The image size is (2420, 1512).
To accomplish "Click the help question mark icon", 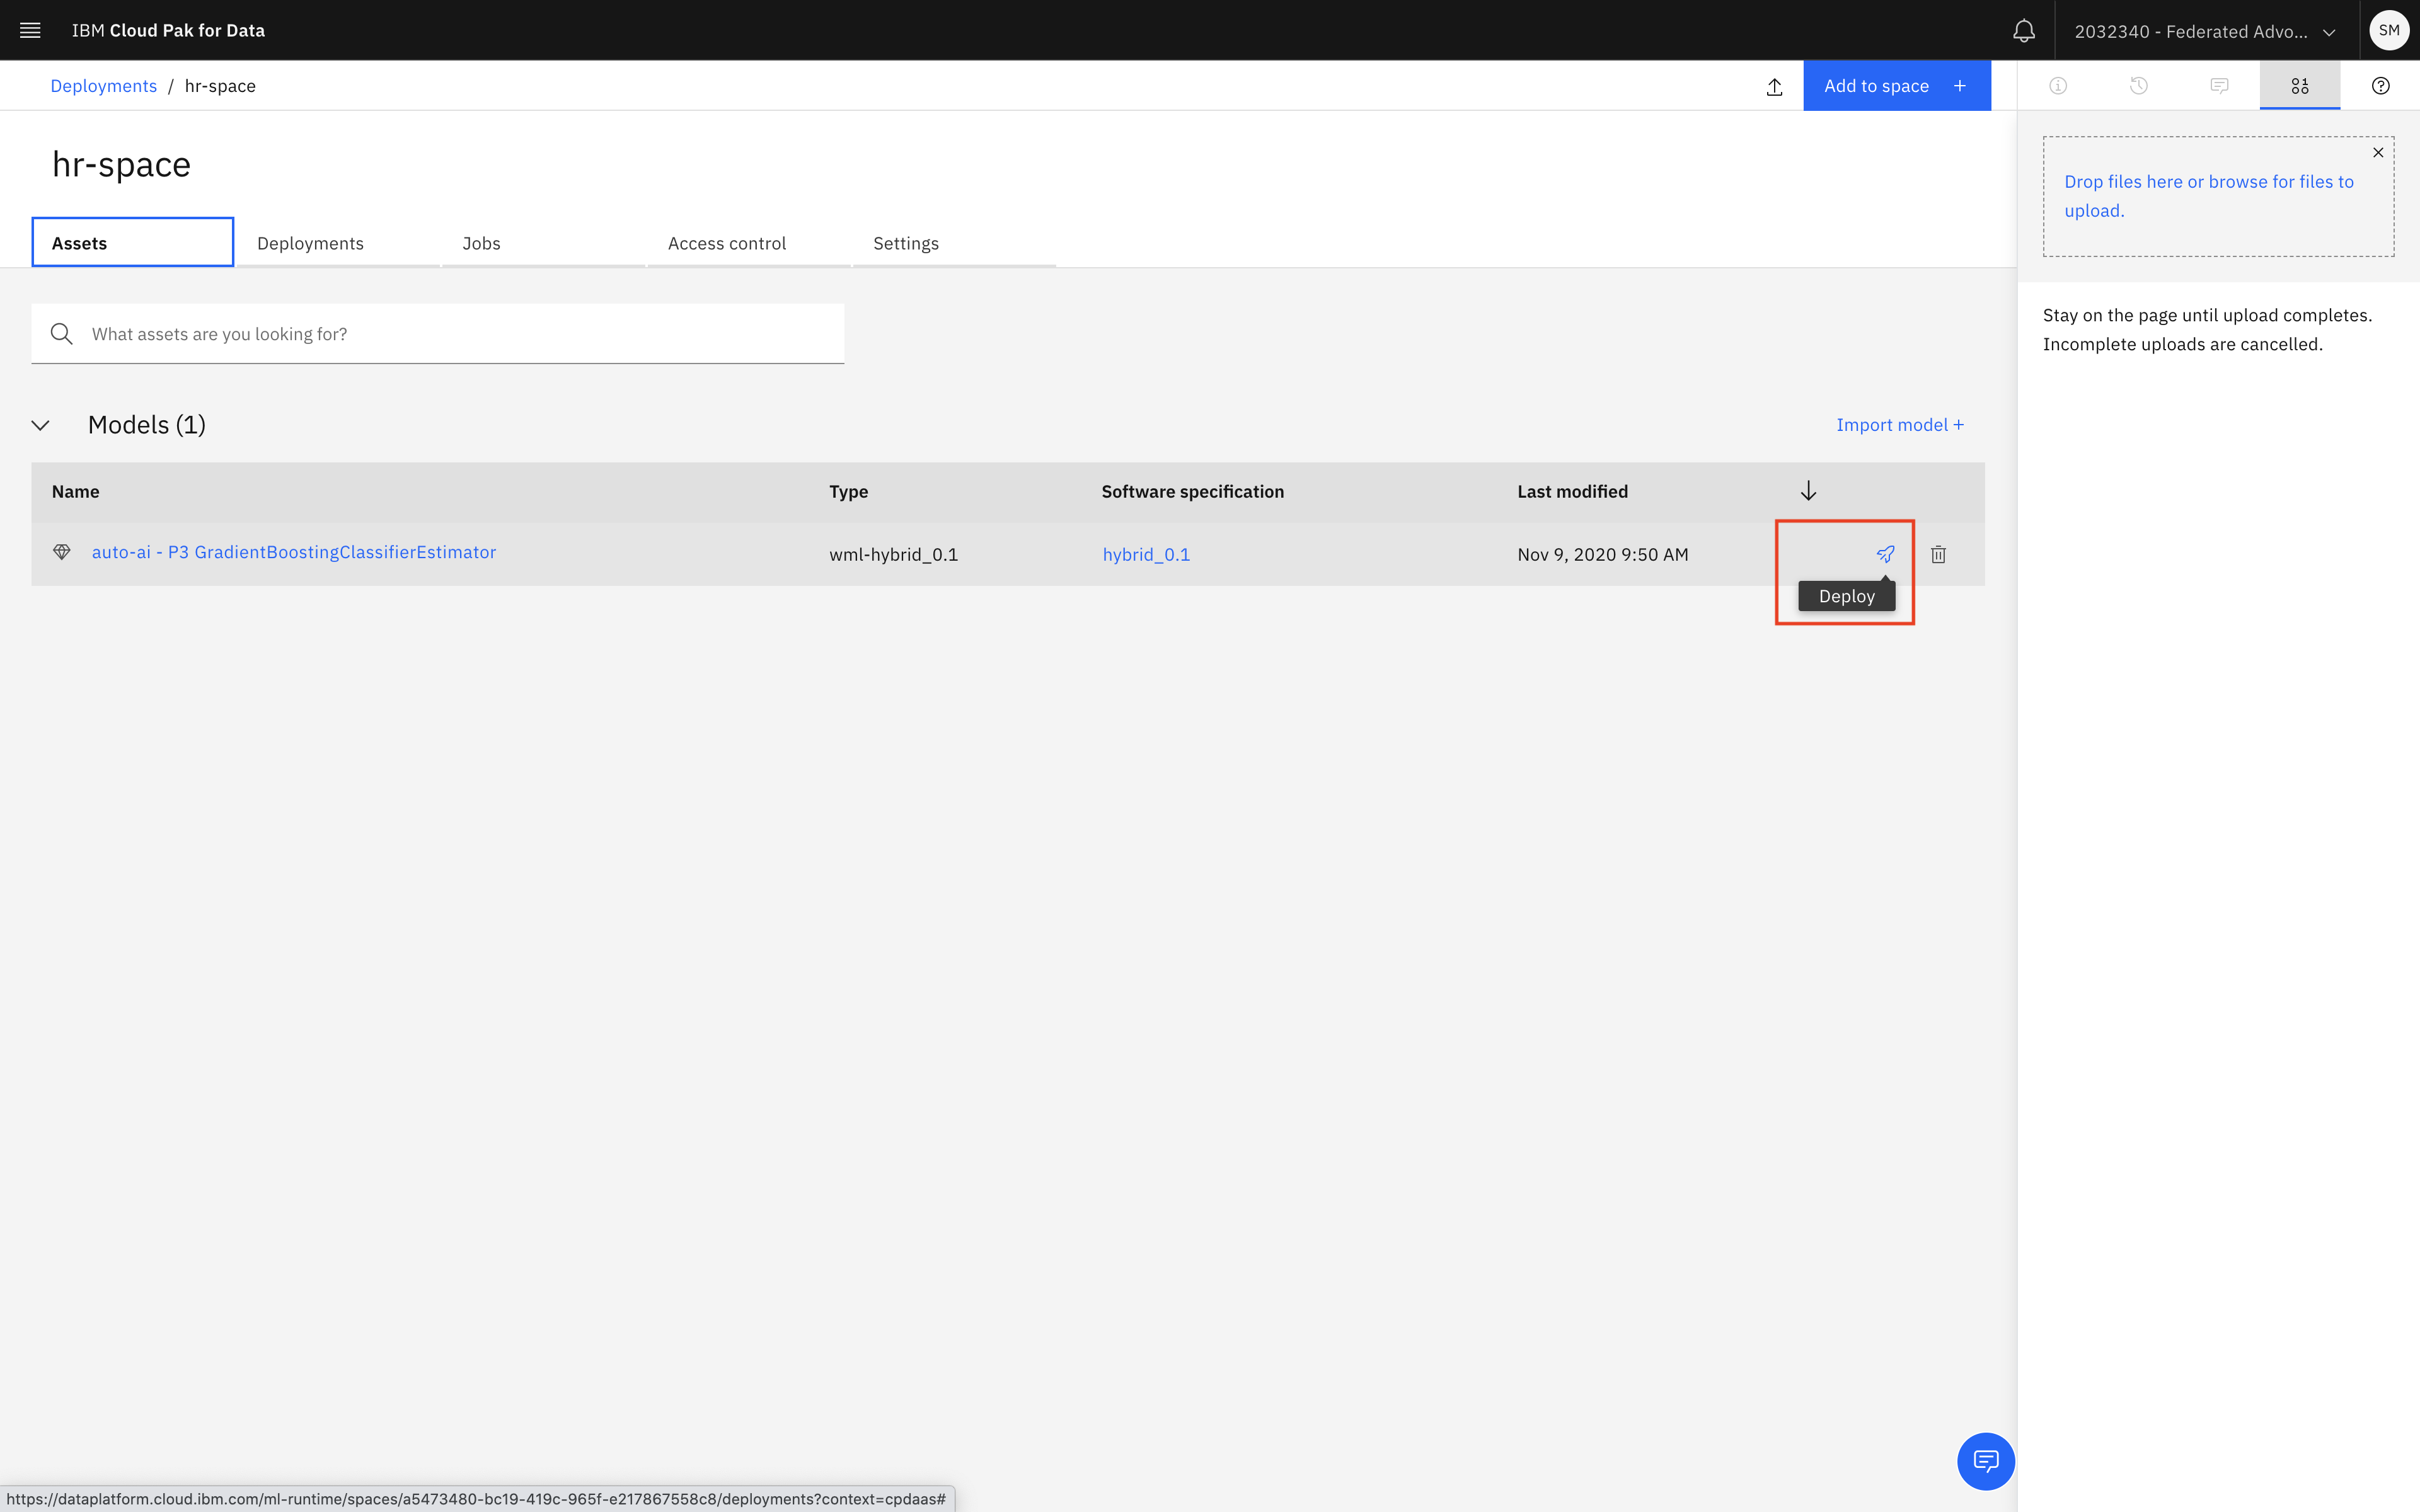I will pyautogui.click(x=2380, y=86).
